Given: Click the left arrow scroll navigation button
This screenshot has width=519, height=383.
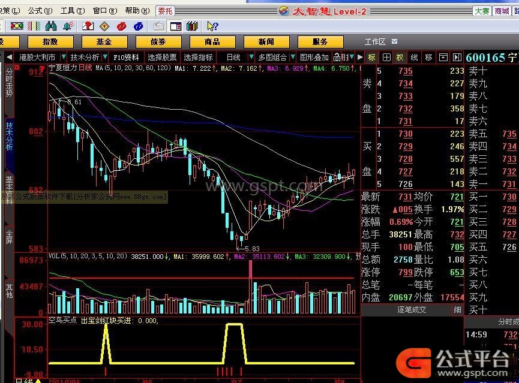Looking at the screenshot, I should [9, 58].
